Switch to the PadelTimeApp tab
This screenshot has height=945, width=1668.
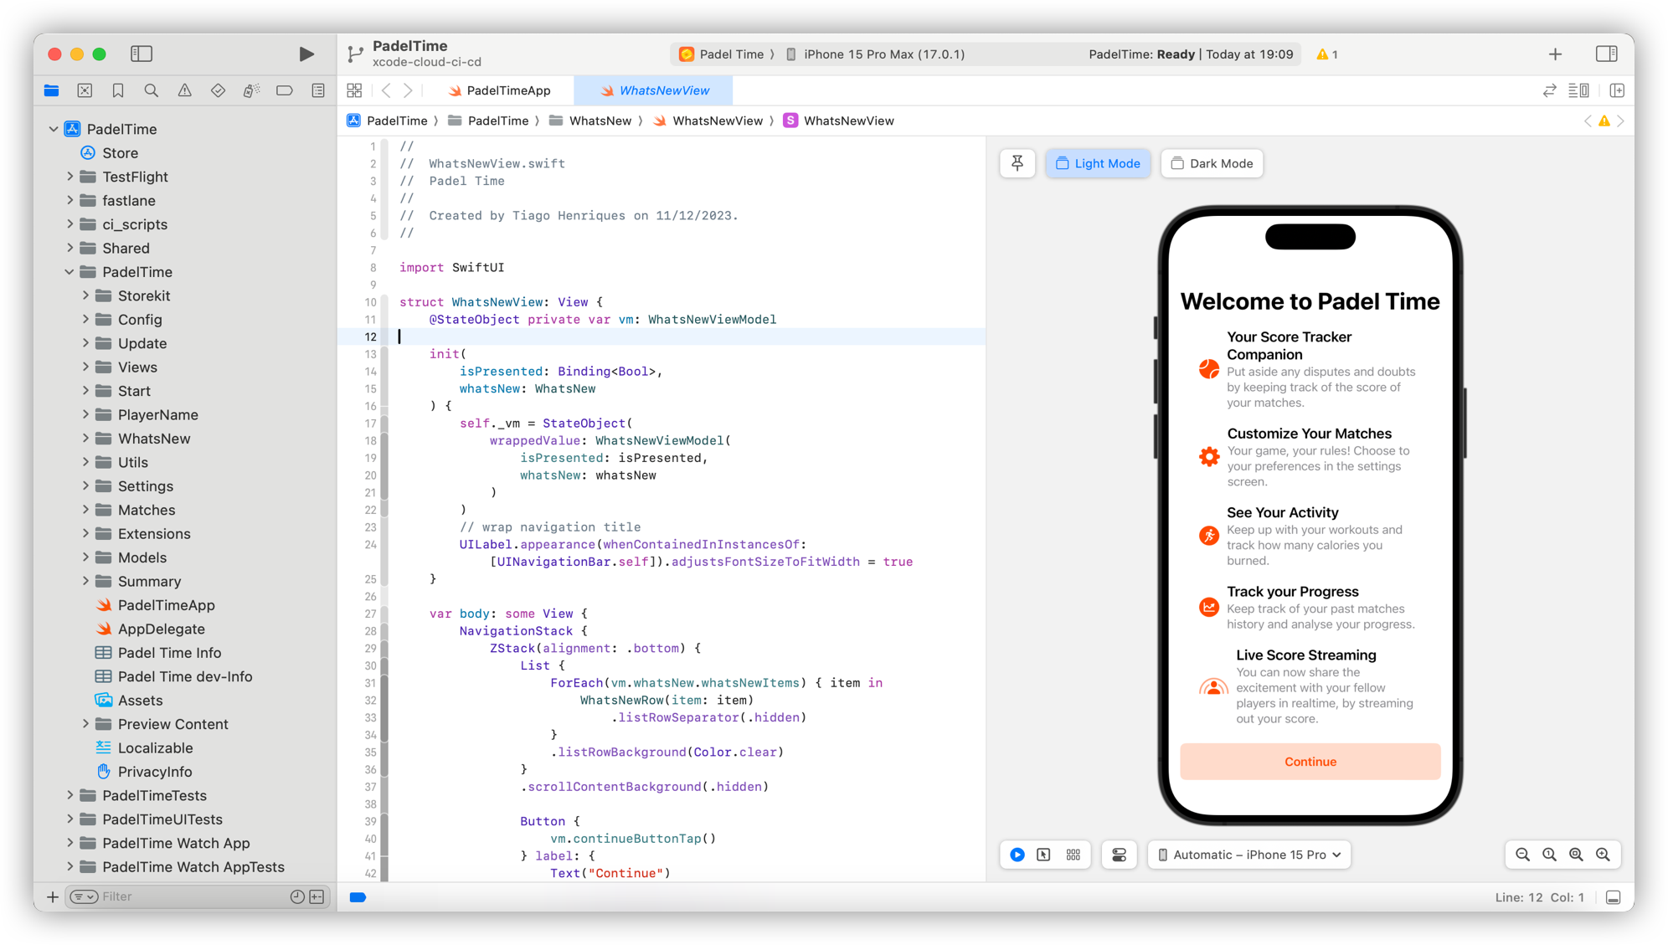[499, 90]
